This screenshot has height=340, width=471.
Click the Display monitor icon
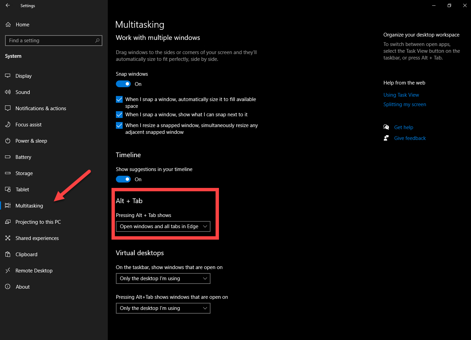8,76
